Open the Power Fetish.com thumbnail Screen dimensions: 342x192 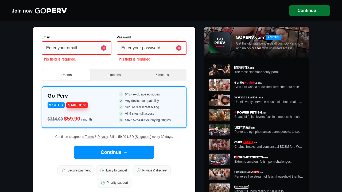[x=220, y=115]
